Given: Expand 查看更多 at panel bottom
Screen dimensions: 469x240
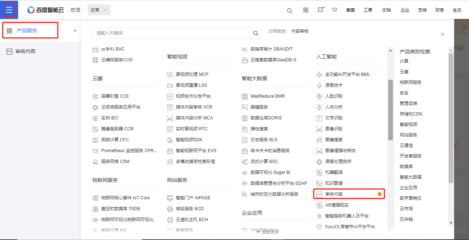Looking at the screenshot, I should (x=268, y=232).
